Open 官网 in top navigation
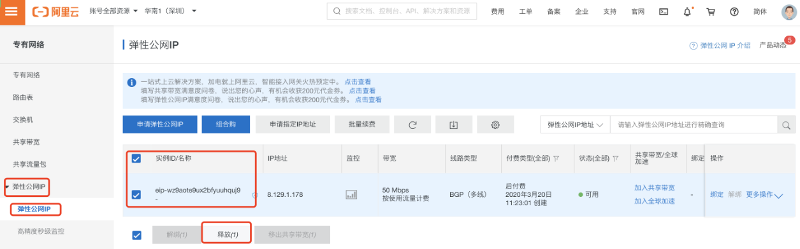The image size is (800, 249). (637, 11)
